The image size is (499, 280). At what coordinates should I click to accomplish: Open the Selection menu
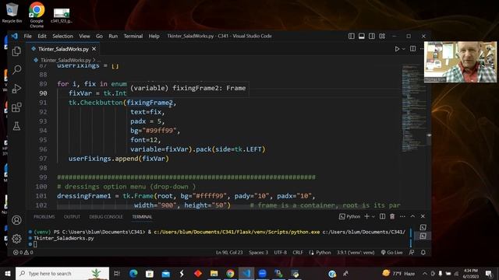point(62,37)
